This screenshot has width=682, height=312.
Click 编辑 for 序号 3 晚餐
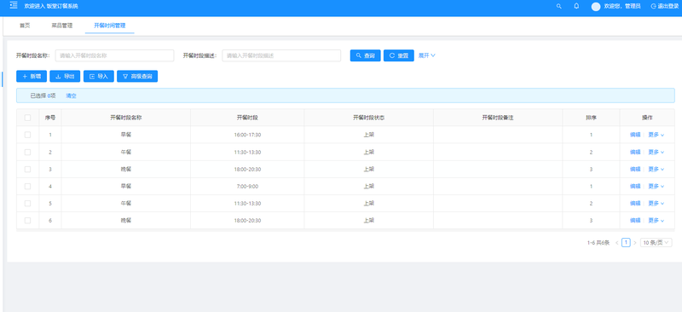click(635, 170)
